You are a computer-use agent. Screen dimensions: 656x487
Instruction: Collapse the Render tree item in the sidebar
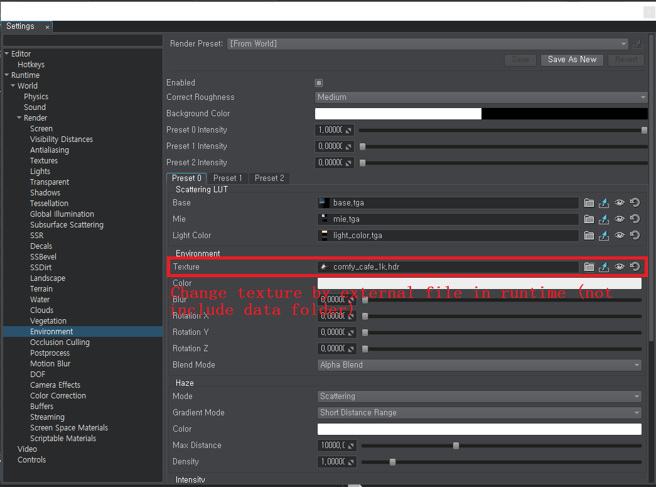(x=19, y=118)
